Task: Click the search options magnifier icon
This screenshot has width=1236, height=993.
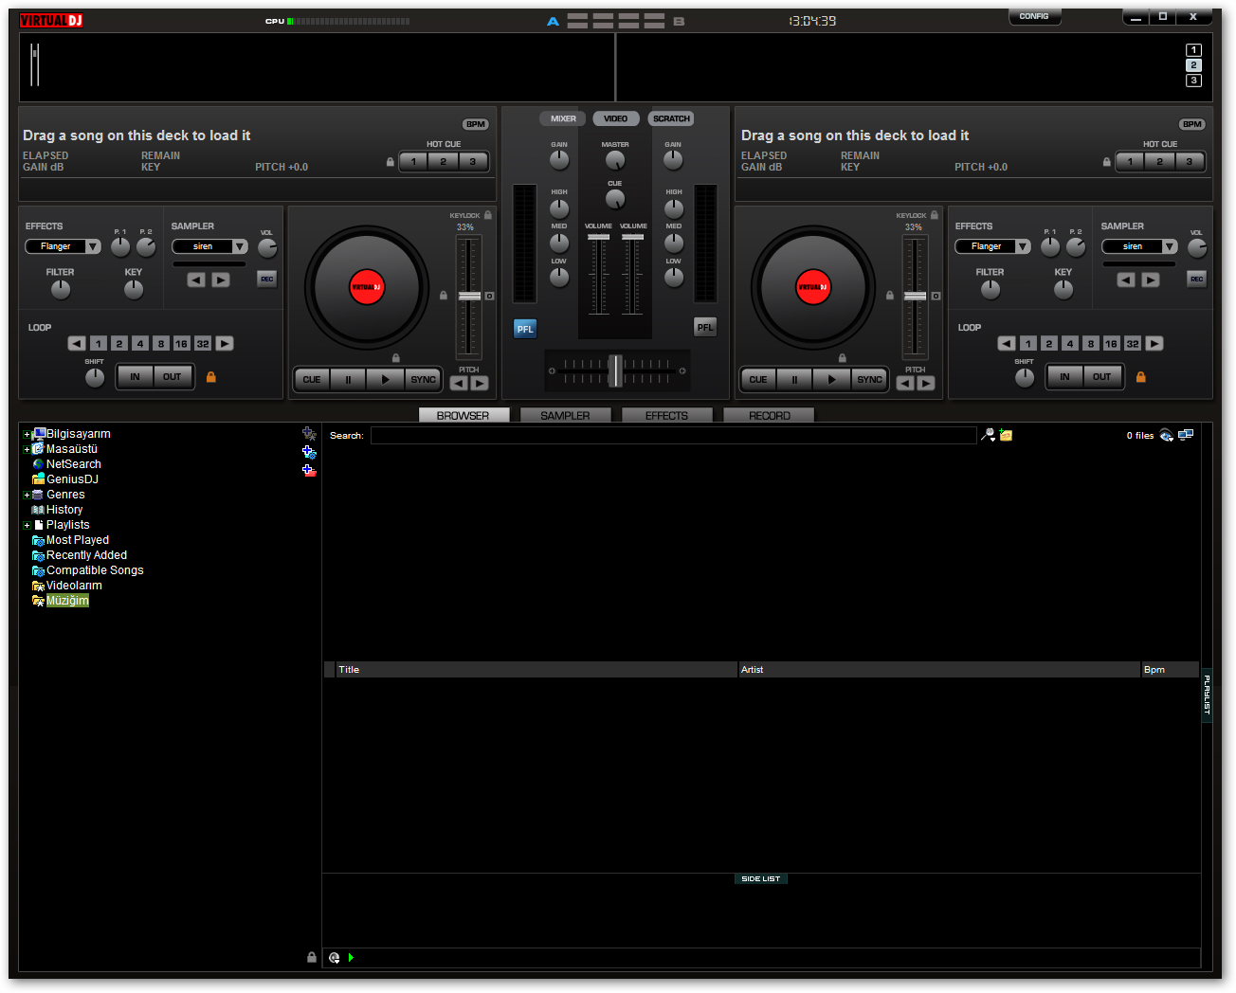Action: [x=989, y=435]
